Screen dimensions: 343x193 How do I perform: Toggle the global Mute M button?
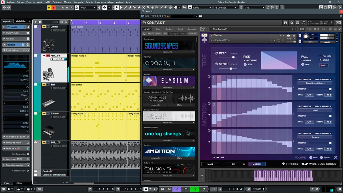point(49,7)
